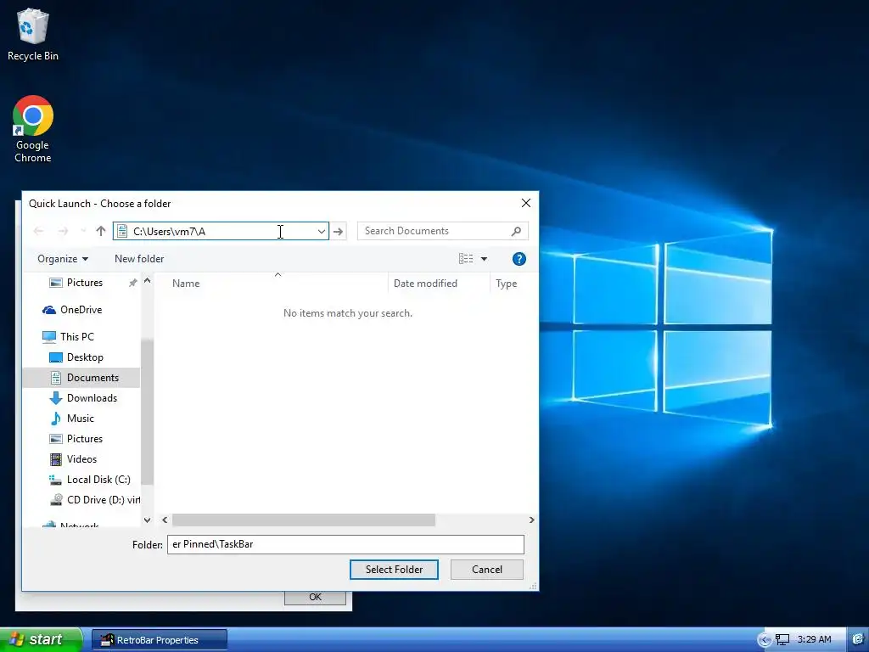This screenshot has width=869, height=652.
Task: Open the address bar history dropdown
Action: click(x=322, y=231)
